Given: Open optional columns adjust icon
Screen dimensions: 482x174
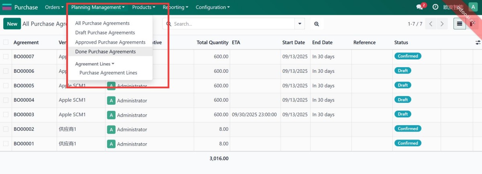Looking at the screenshot, I should click(x=478, y=42).
